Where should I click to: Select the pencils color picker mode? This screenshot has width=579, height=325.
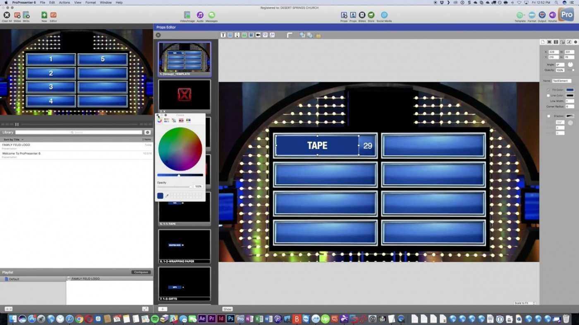pyautogui.click(x=188, y=120)
